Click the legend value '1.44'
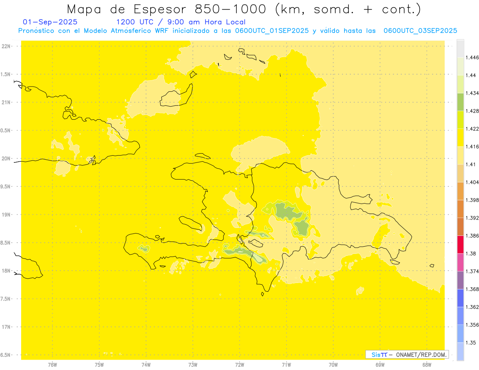Image resolution: width=479 pixels, height=370 pixels. tap(471, 75)
